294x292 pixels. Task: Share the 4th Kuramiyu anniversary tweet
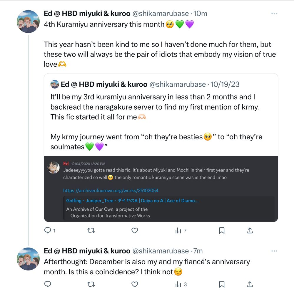tap(250, 230)
